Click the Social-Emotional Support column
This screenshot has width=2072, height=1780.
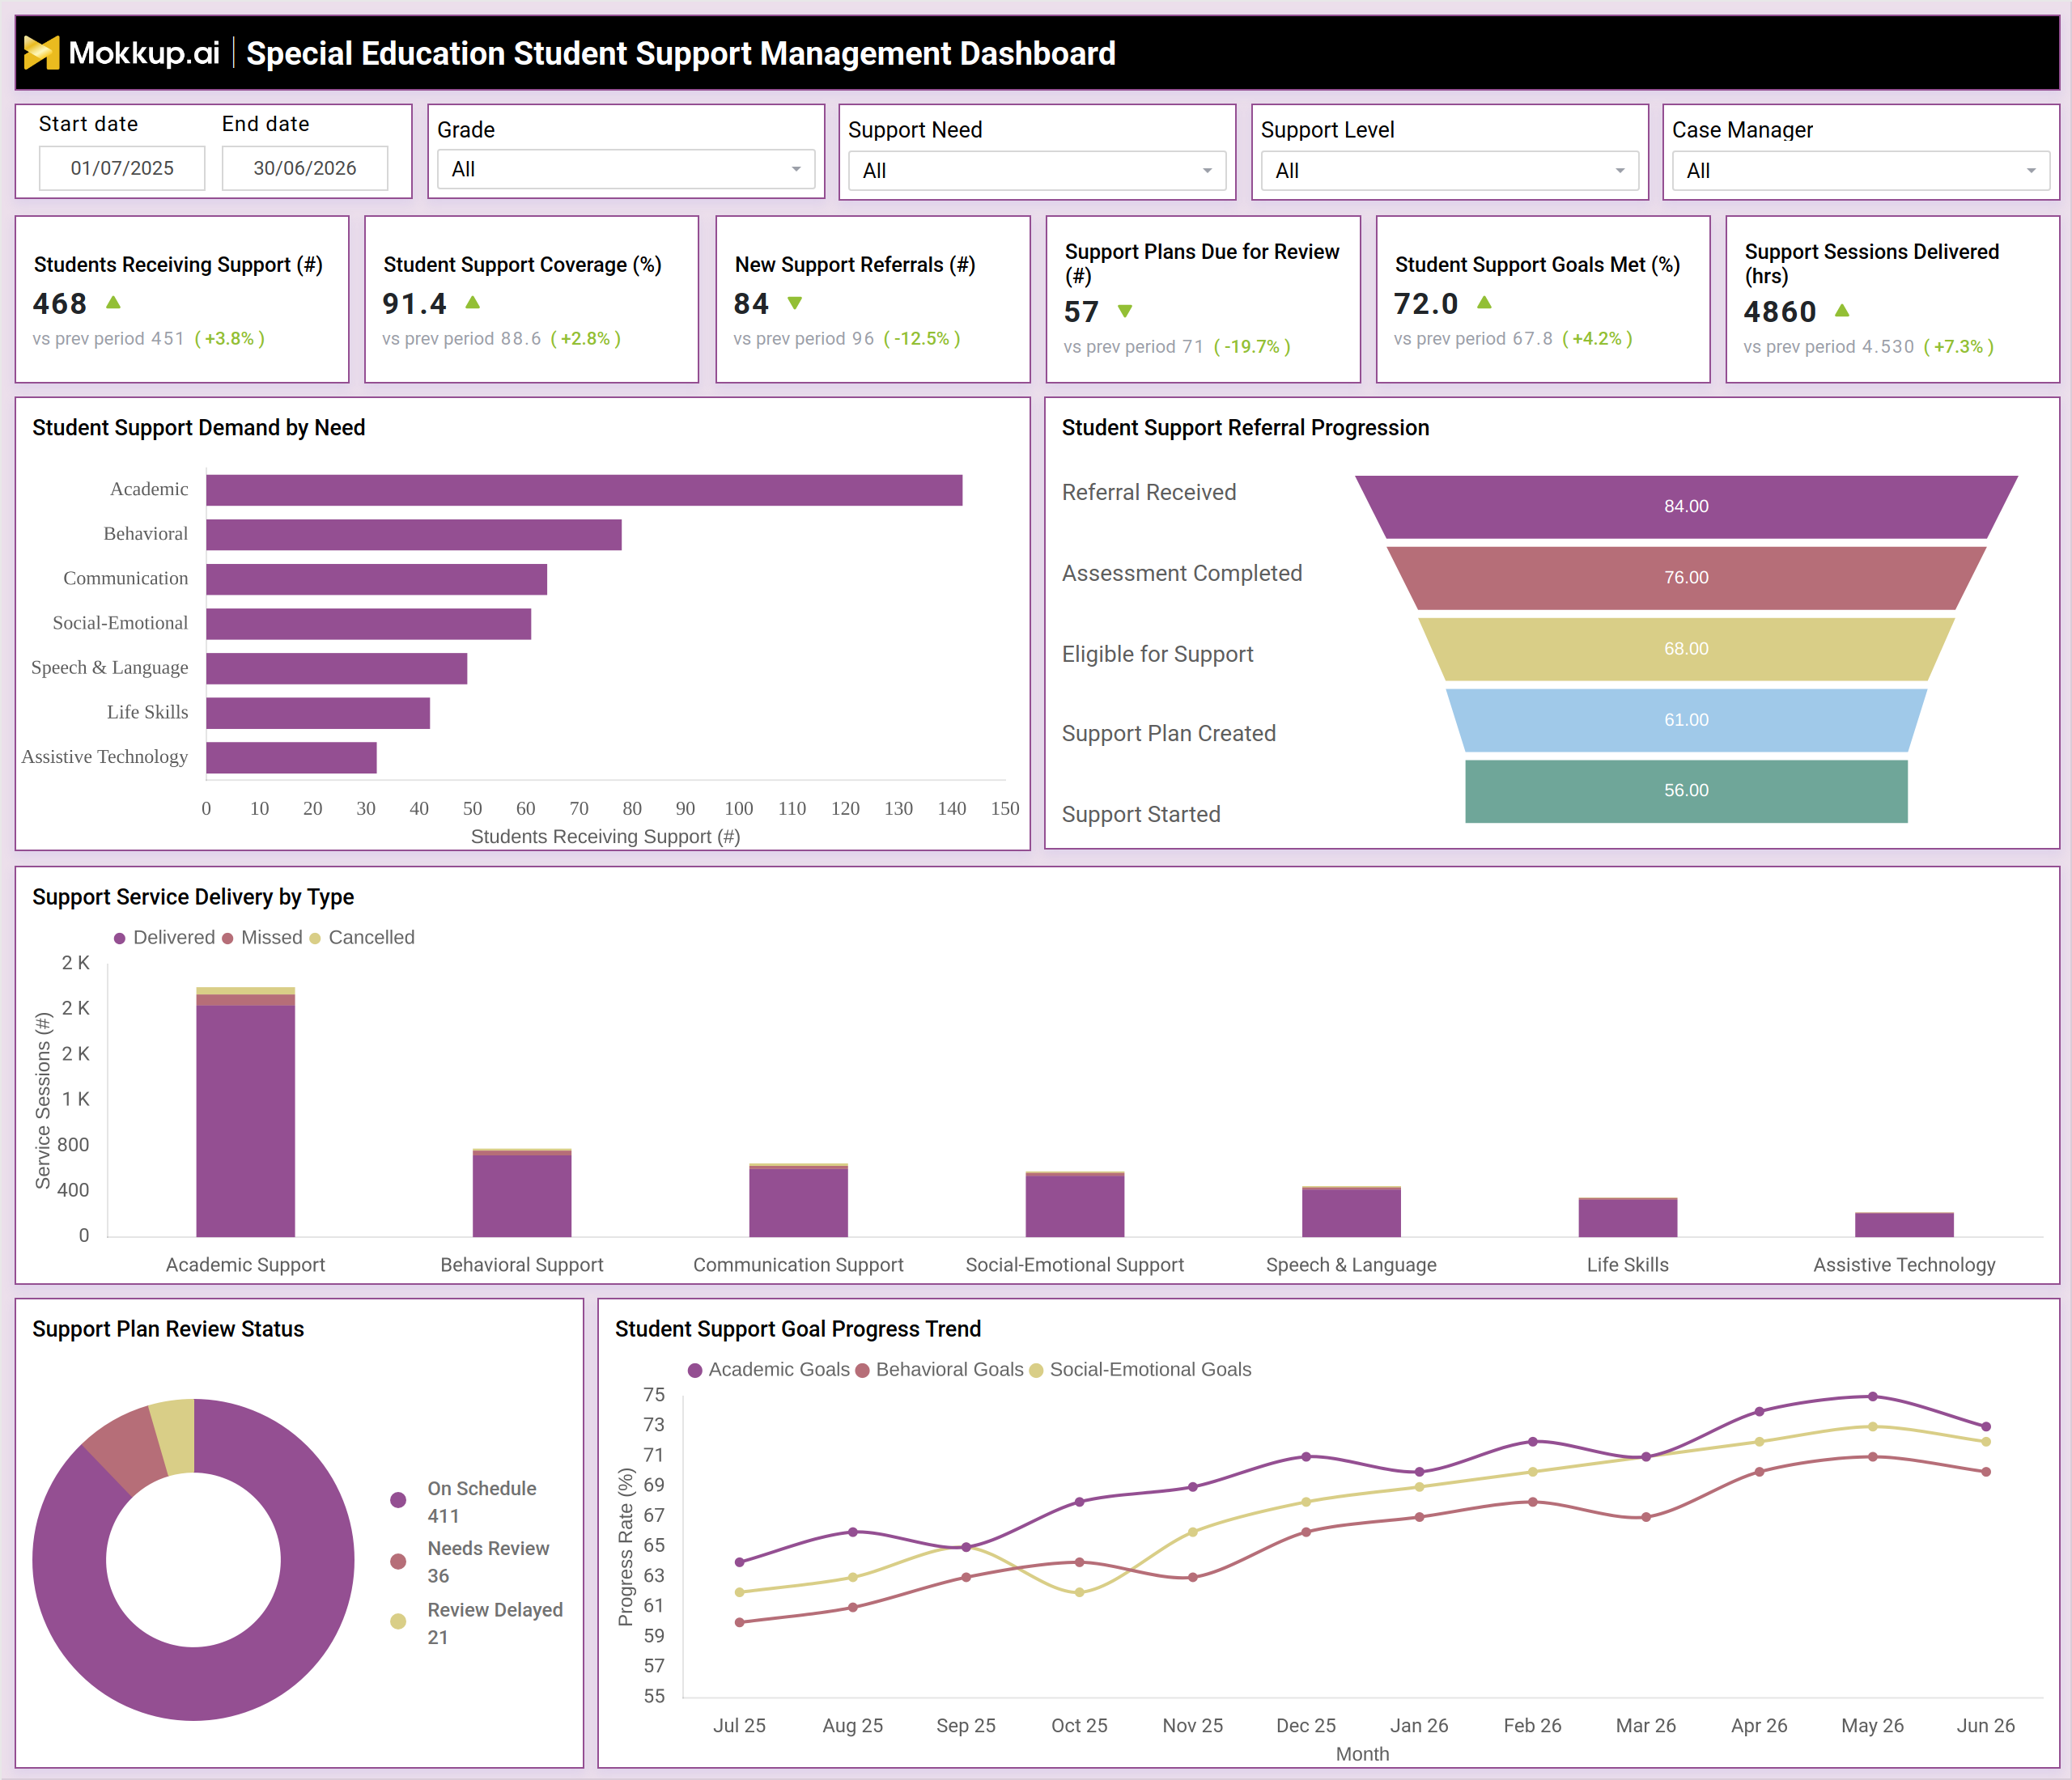(1075, 1204)
